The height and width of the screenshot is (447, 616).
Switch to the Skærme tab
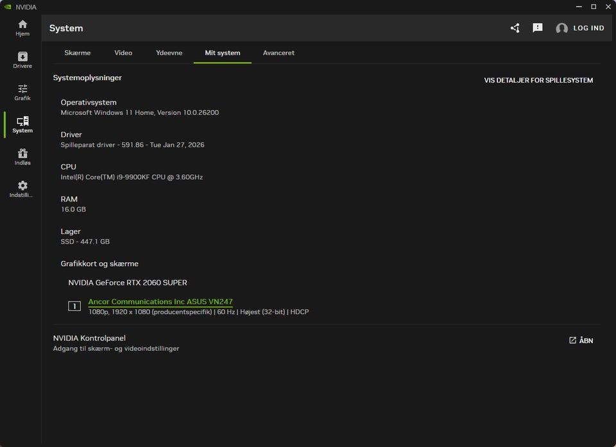coord(78,53)
